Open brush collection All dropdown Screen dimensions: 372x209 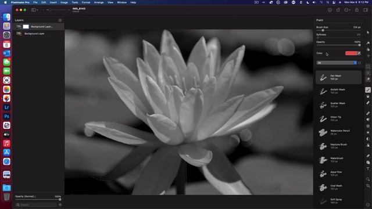pyautogui.click(x=337, y=63)
